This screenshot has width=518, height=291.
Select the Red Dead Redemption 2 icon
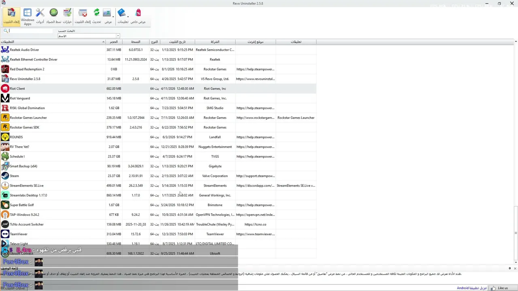click(x=5, y=69)
